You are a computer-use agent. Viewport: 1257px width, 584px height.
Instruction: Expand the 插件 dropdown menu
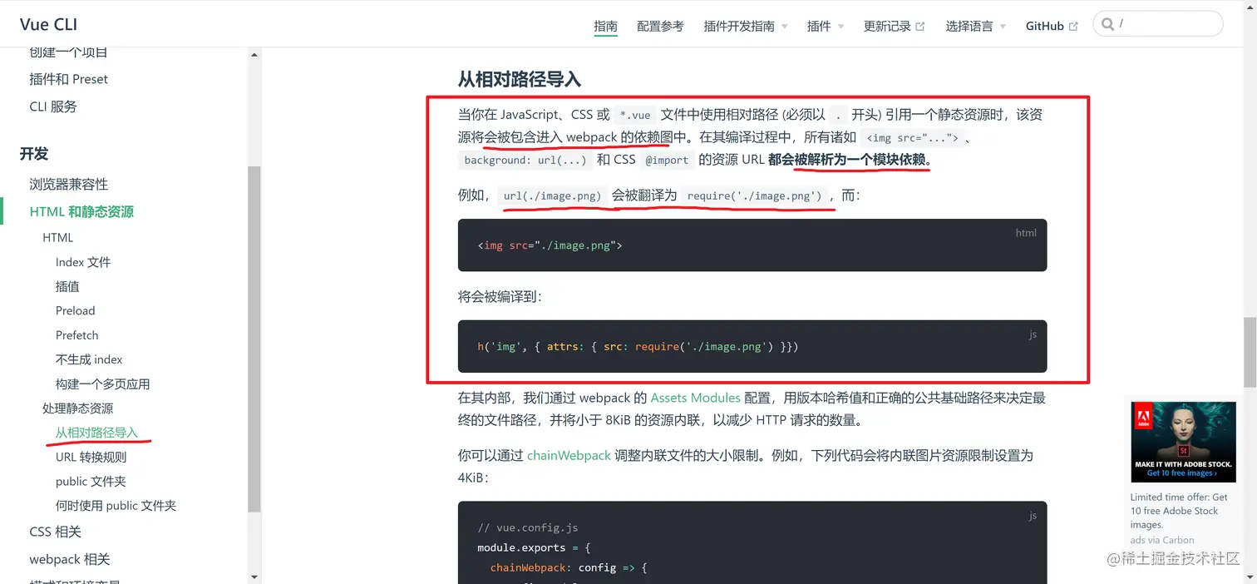coord(826,26)
